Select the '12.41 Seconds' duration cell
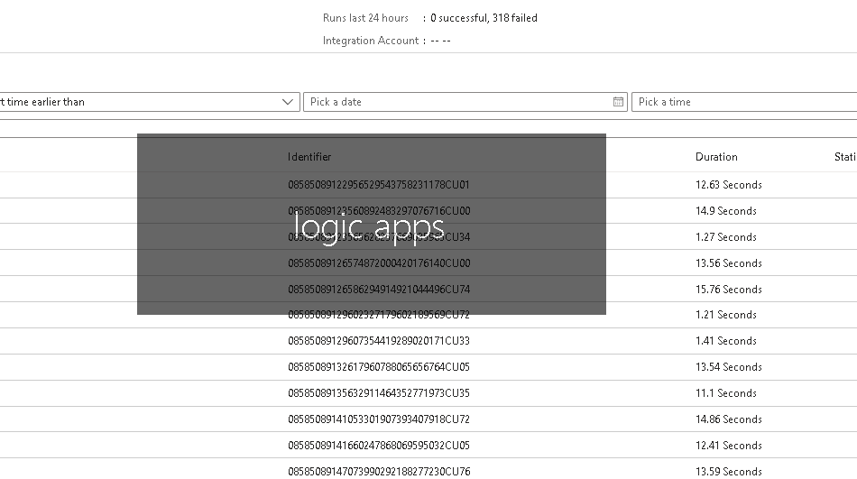Screen dimensions: 857x479 coord(729,445)
